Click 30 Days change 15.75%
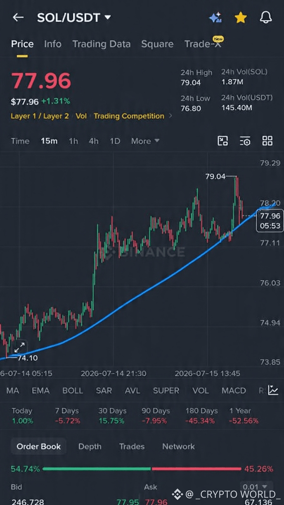Screen dimensions: 284x505 [111, 421]
